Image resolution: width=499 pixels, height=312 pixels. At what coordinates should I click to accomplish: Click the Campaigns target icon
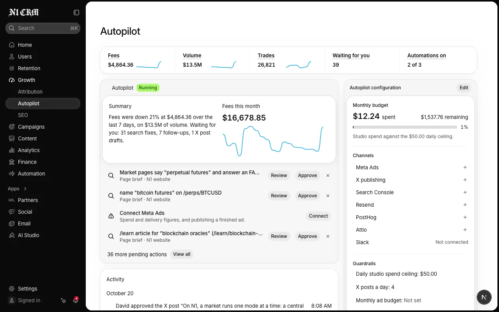12,127
